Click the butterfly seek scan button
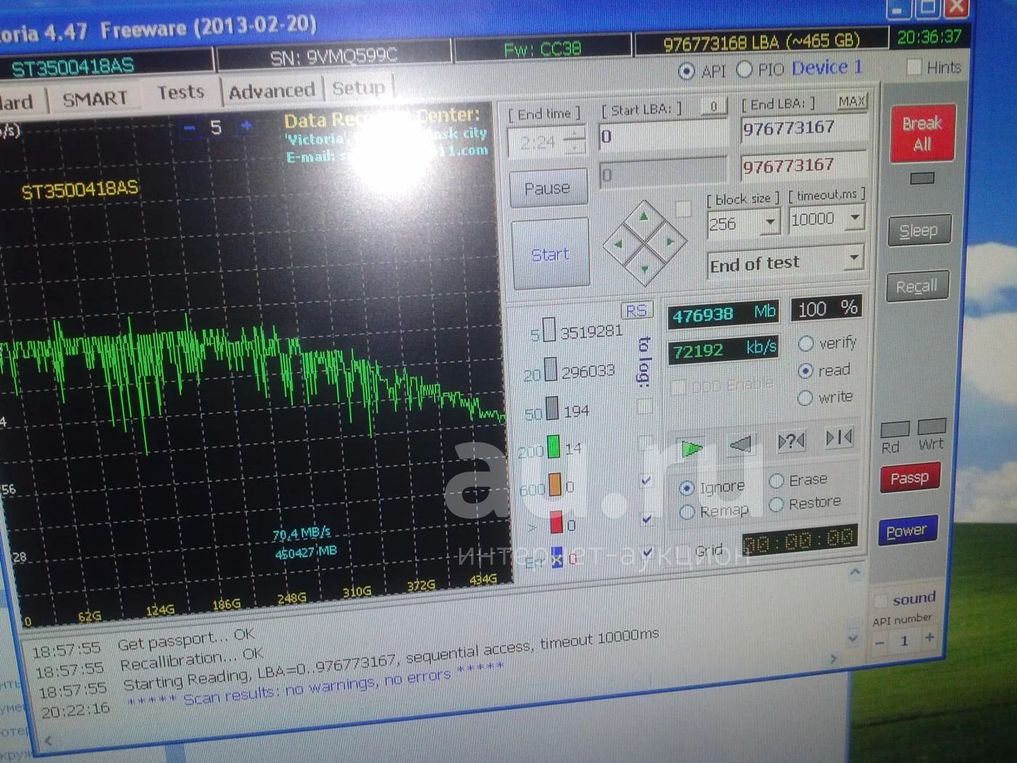 839,437
